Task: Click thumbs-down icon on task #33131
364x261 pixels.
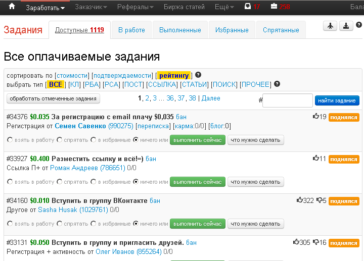Action: click(316, 242)
